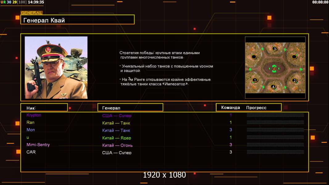This screenshot has width=329, height=185.
Task: Click Mon's team number 3
Action: [231, 130]
